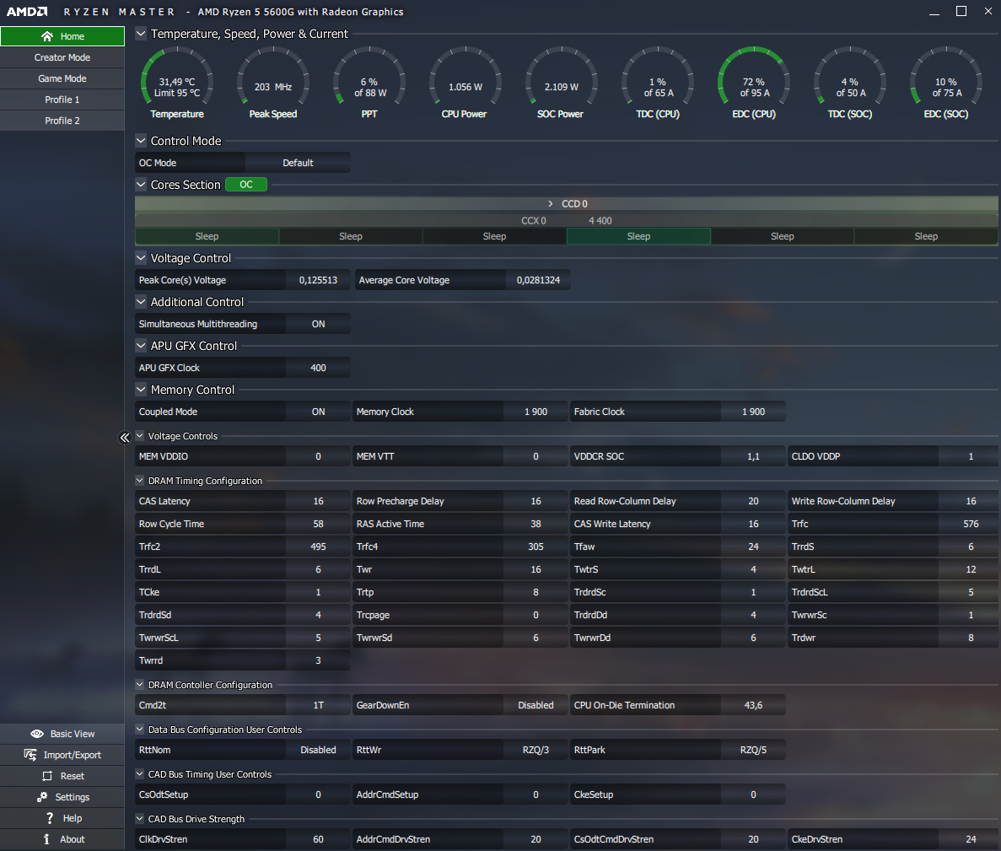The width and height of the screenshot is (1001, 851).
Task: Click the Basic View eye icon
Action: click(x=37, y=734)
